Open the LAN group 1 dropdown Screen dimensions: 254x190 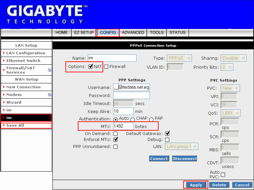(x=182, y=146)
